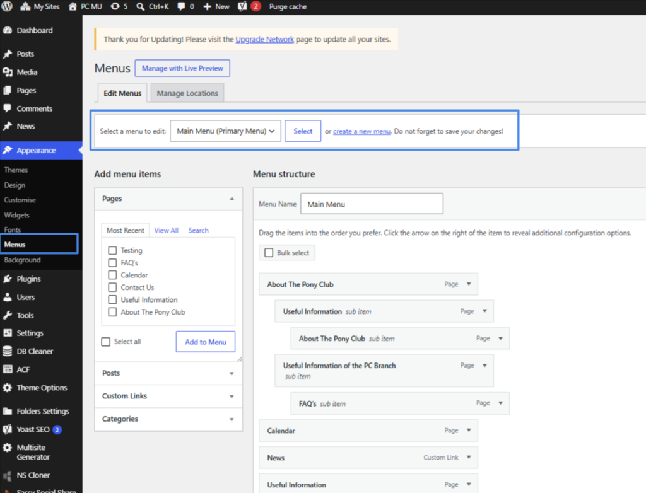
Task: Click the Folders Settings folder icon
Action: pos(8,411)
